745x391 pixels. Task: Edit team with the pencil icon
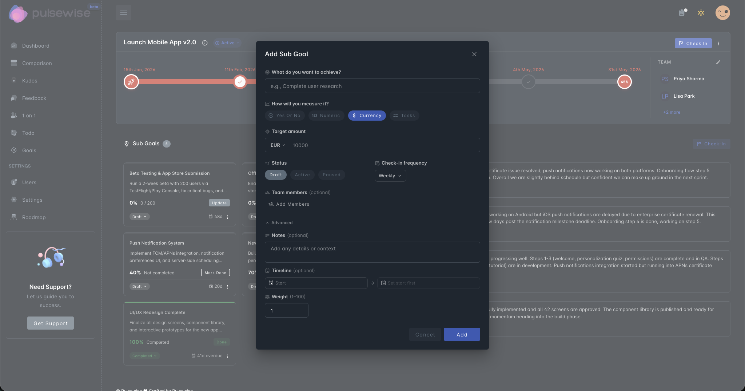[718, 62]
